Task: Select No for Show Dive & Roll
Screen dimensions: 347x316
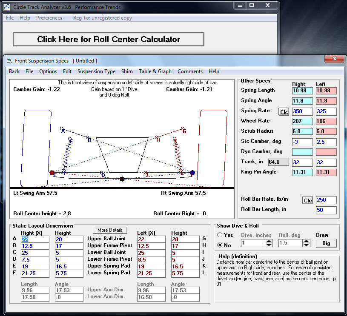Action: [220, 245]
